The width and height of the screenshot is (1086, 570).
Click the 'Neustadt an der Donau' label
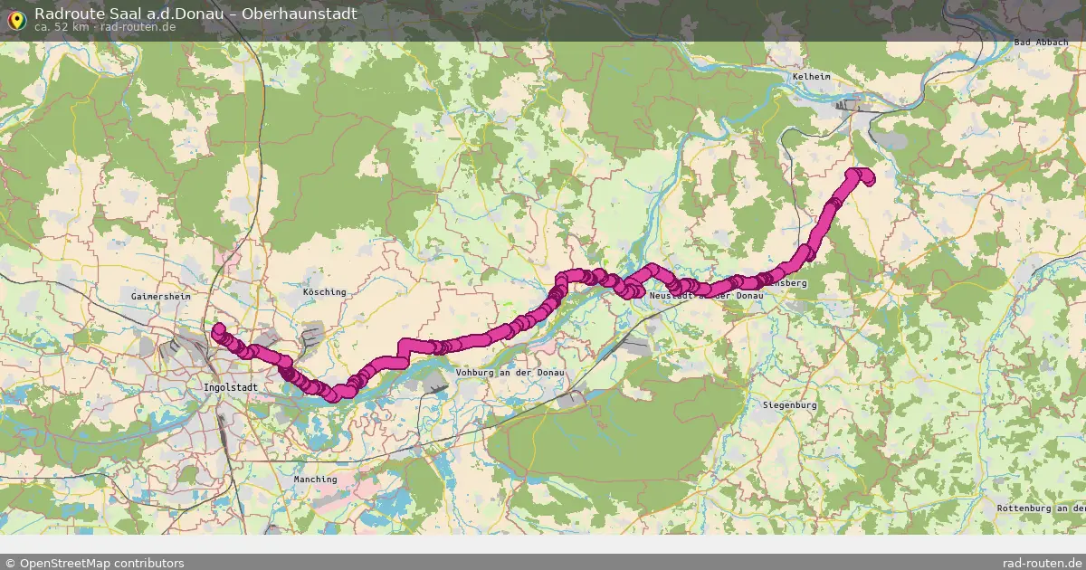coord(707,296)
